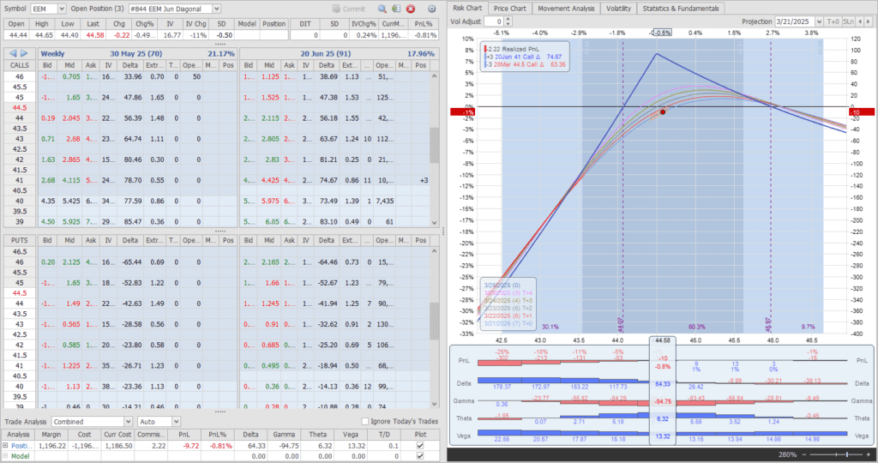Click the IV value 16.77

(169, 34)
